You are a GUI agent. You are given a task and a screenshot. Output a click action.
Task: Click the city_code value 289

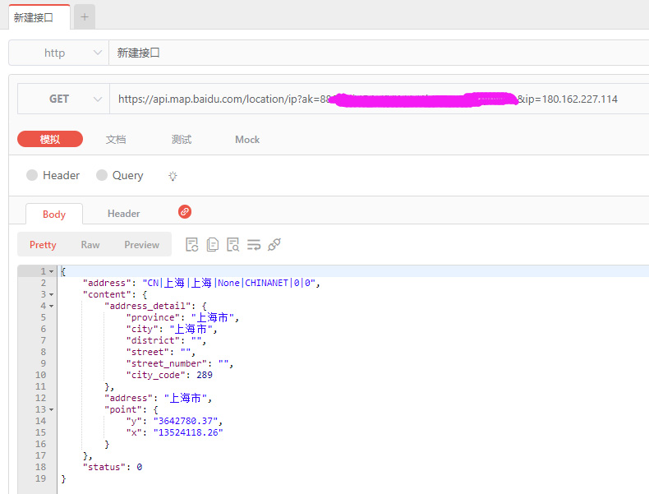click(x=205, y=375)
